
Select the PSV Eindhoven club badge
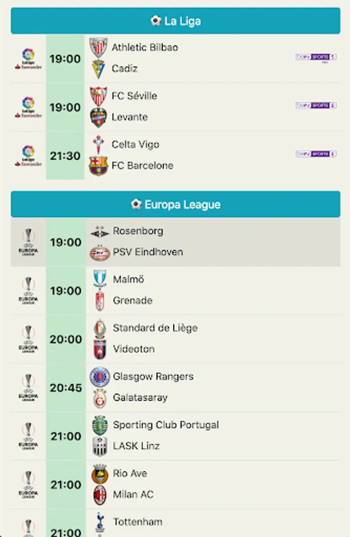pyautogui.click(x=99, y=251)
